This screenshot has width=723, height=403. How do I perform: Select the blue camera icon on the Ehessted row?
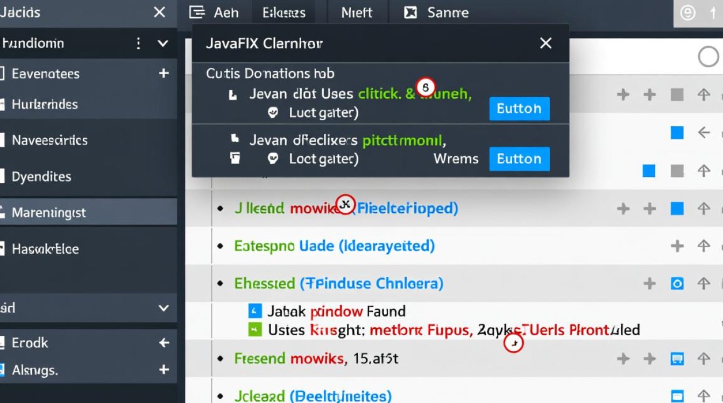[x=677, y=284]
